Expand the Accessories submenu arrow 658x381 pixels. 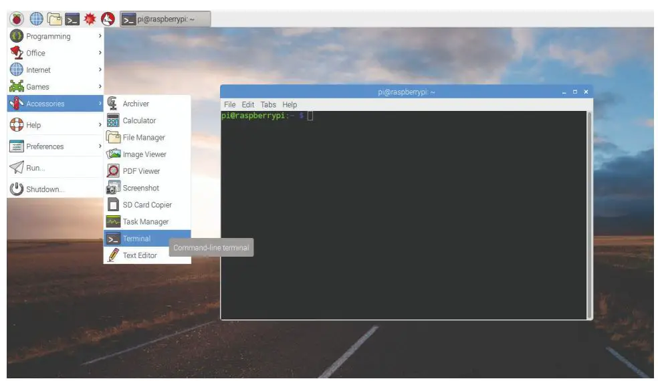tap(100, 103)
